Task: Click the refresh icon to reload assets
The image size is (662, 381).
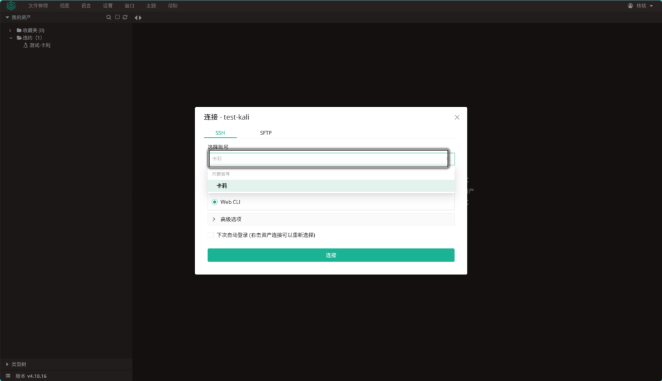Action: point(125,17)
